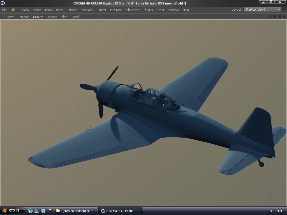This screenshot has width=287, height=215.
Task: Switch to Тутор по конвертации taskbar folder
Action: [x=75, y=211]
